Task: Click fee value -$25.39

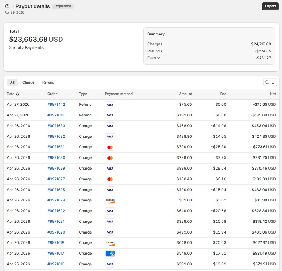Action: tap(219, 147)
